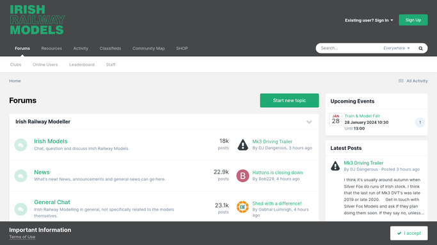This screenshot has width=437, height=245.
Task: Click the General Chat forum chat-bubble icon
Action: 20,209
